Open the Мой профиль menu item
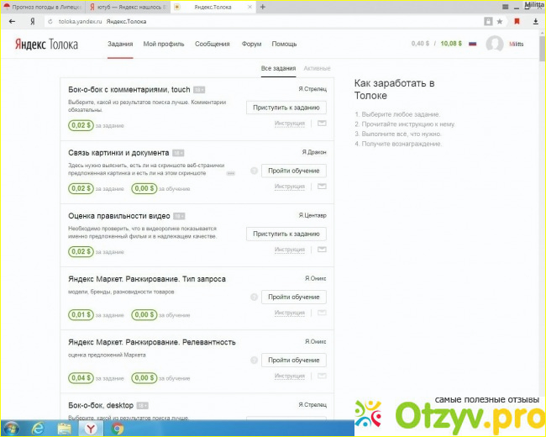The image size is (546, 437). pos(164,44)
